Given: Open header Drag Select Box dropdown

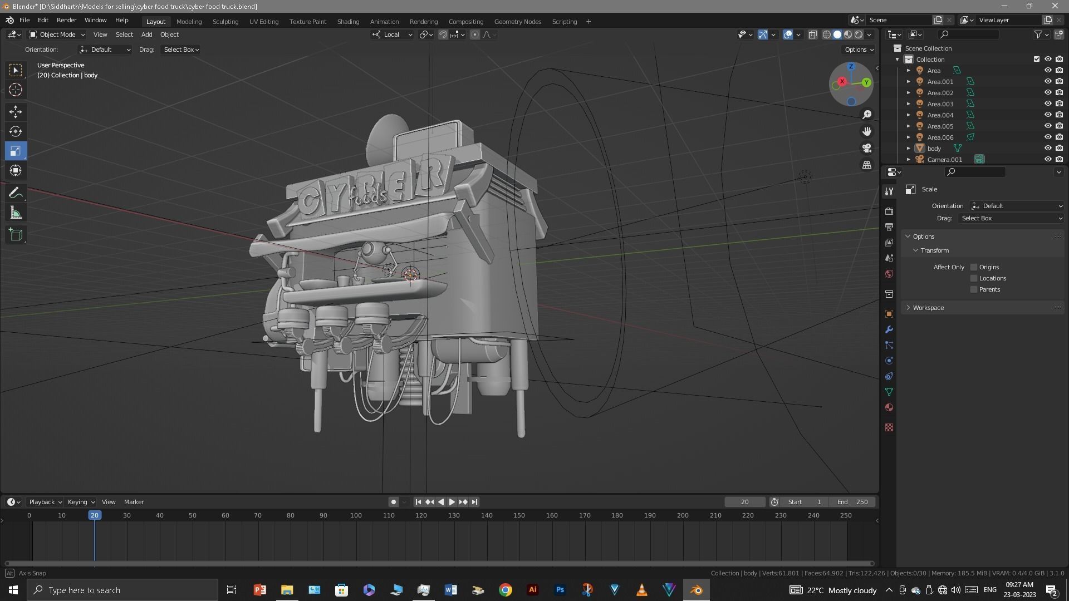Looking at the screenshot, I should 181,50.
